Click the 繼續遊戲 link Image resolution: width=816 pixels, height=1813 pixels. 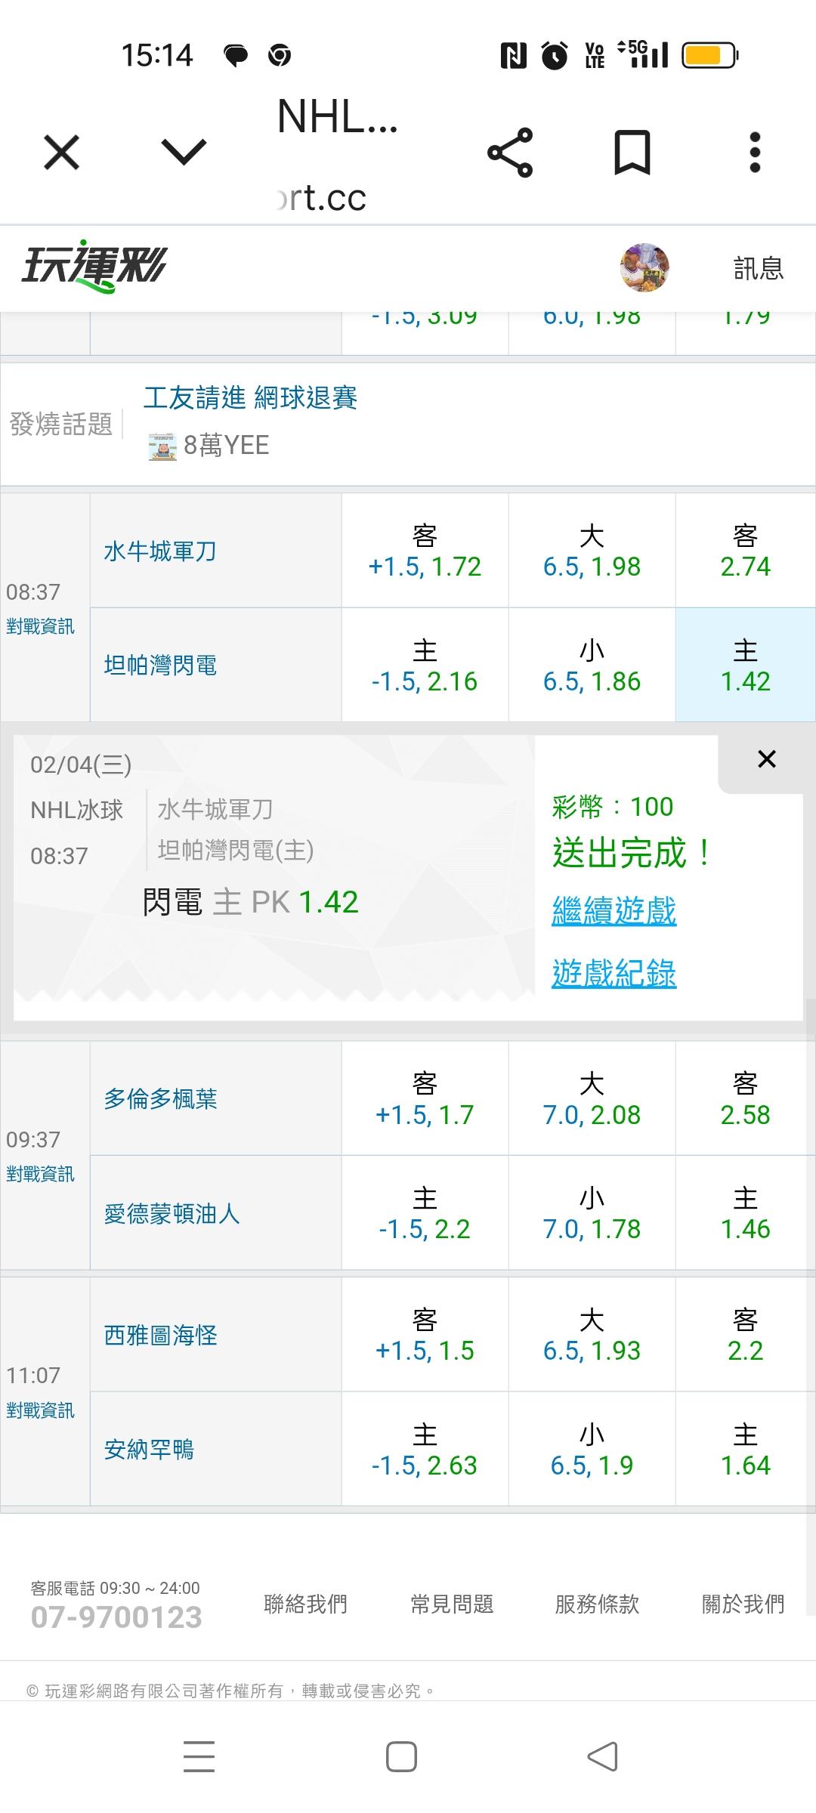(x=614, y=910)
